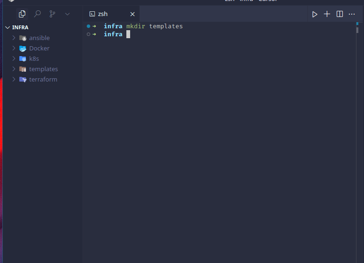Add a new terminal with plus icon
The image size is (364, 263).
click(327, 14)
